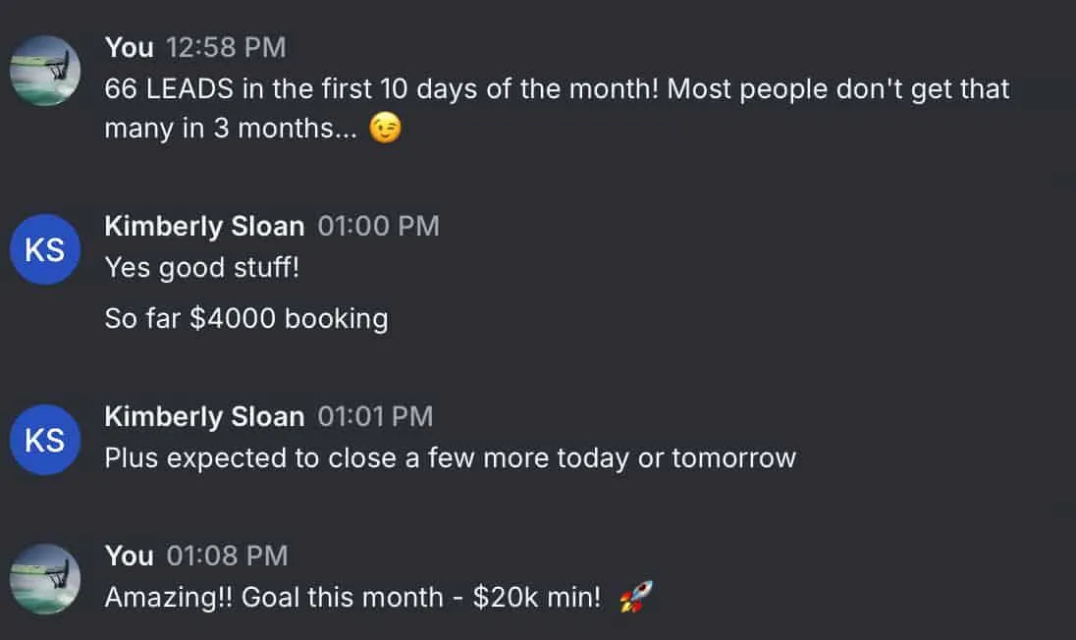Screen dimensions: 1076x640
Task: Click your avatar on the 12:58 PM message
Action: [x=45, y=71]
